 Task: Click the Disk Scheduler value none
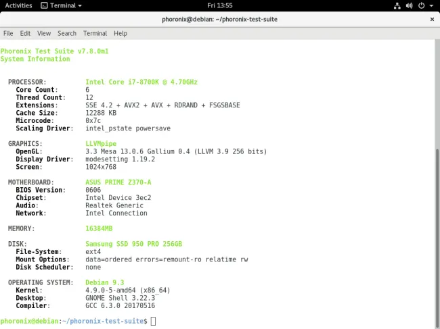(93, 267)
